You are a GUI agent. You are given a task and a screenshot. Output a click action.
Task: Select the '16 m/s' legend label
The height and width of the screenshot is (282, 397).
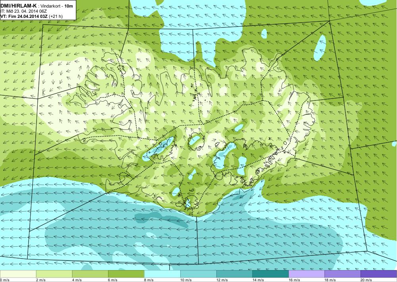295,280
